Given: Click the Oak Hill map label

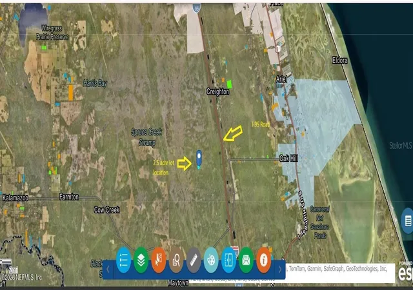Looking at the screenshot, I should tap(288, 158).
